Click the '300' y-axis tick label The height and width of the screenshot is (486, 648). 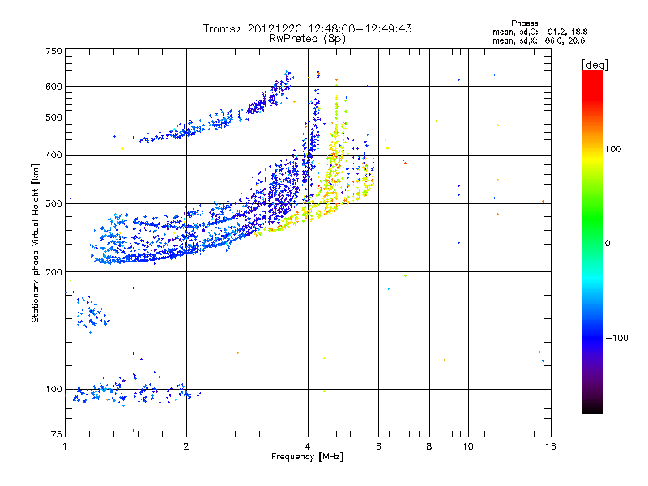(x=53, y=203)
